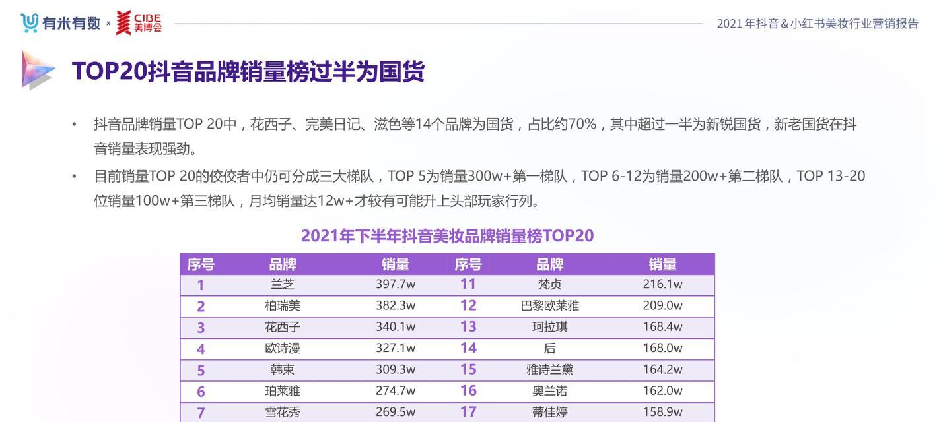Image resolution: width=939 pixels, height=422 pixels.
Task: Select the brand cell 梵贞
Action: point(550,284)
